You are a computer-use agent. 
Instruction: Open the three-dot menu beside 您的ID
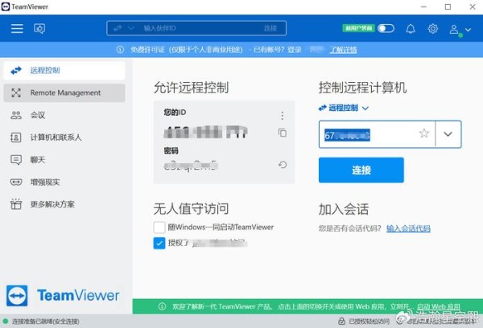click(283, 116)
